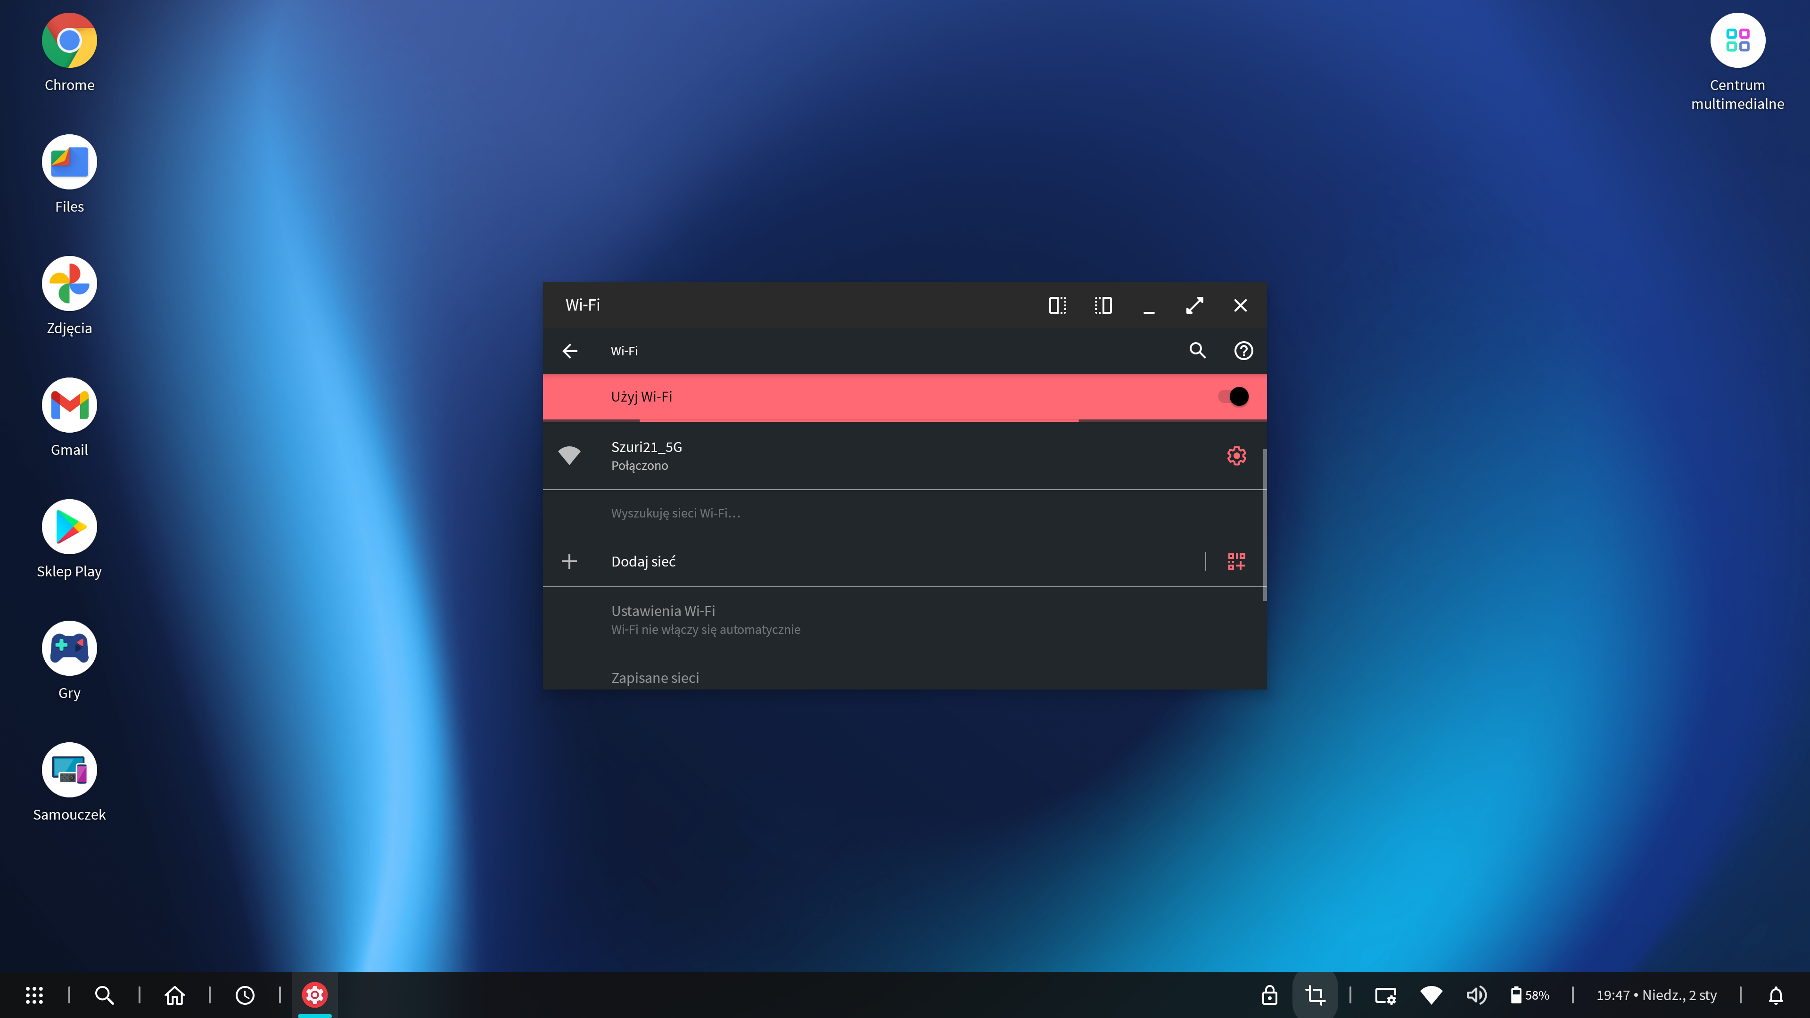Image resolution: width=1810 pixels, height=1018 pixels.
Task: Search settings with magnifier in Wi-Fi header
Action: [1197, 351]
